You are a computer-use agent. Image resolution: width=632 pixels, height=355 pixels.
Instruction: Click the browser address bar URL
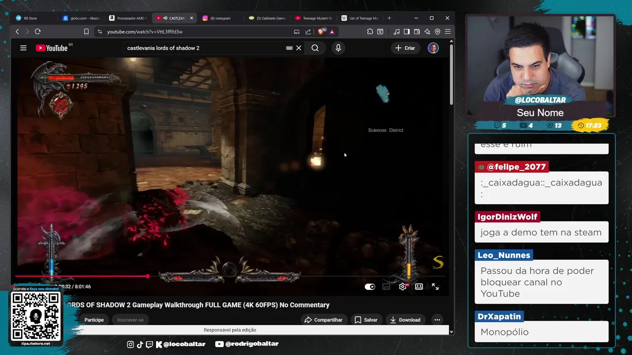[x=145, y=32]
